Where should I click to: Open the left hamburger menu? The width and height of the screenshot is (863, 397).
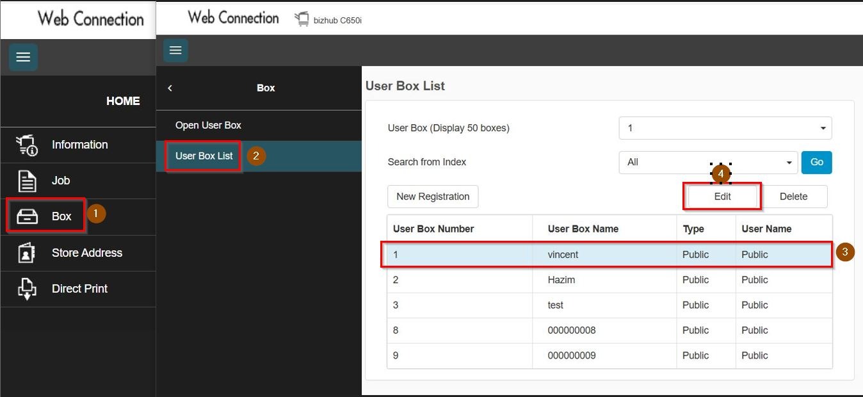pyautogui.click(x=23, y=58)
